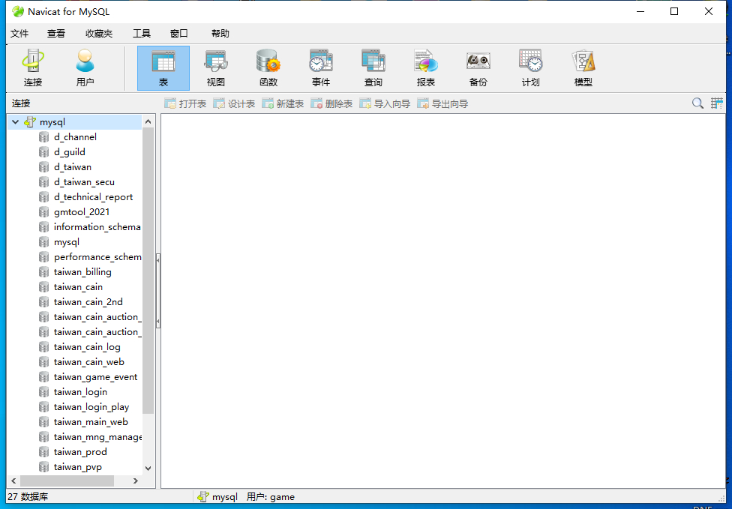The height and width of the screenshot is (509, 732).
Task: Select the information_schema database
Action: (97, 227)
